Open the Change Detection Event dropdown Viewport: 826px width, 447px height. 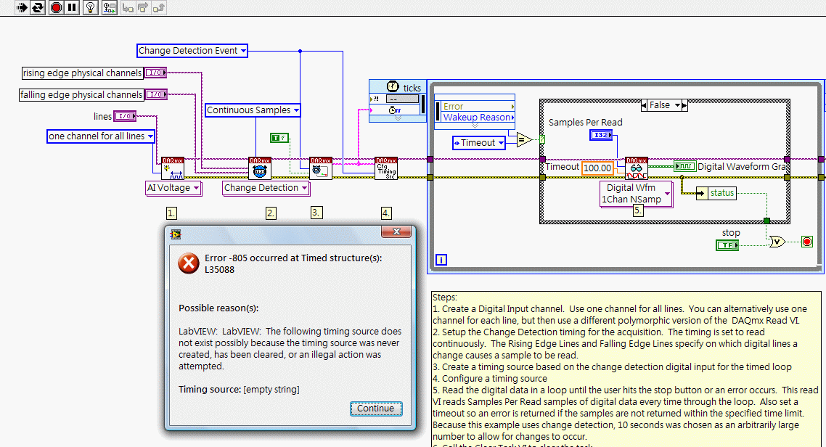(243, 51)
